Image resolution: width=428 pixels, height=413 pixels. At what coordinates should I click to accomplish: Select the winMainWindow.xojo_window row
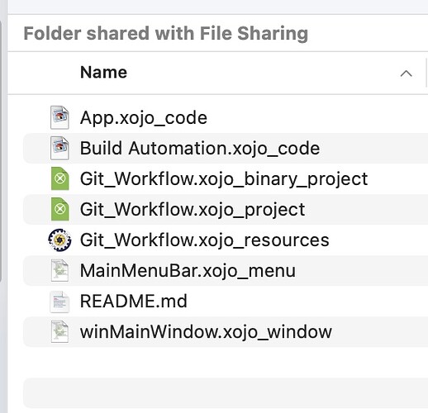pos(226,331)
